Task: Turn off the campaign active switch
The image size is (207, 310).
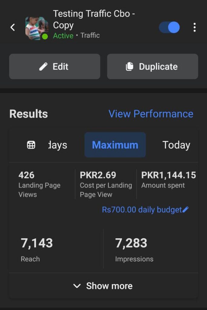Action: point(169,28)
